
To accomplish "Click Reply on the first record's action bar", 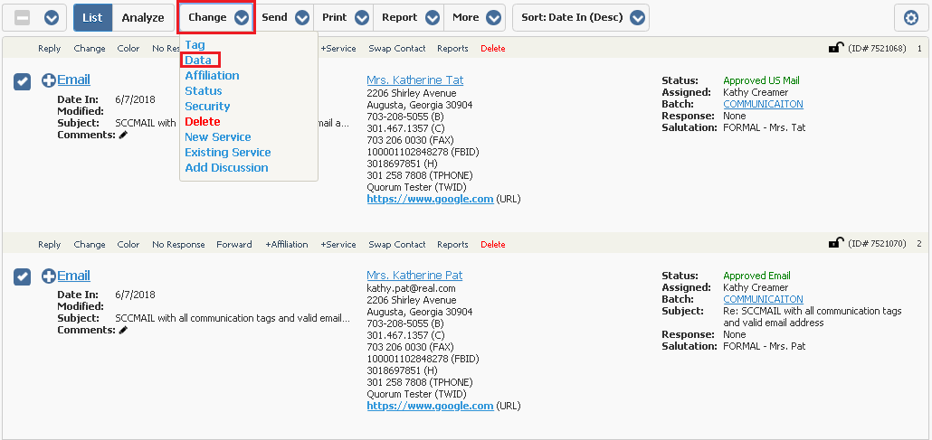I will click(50, 49).
